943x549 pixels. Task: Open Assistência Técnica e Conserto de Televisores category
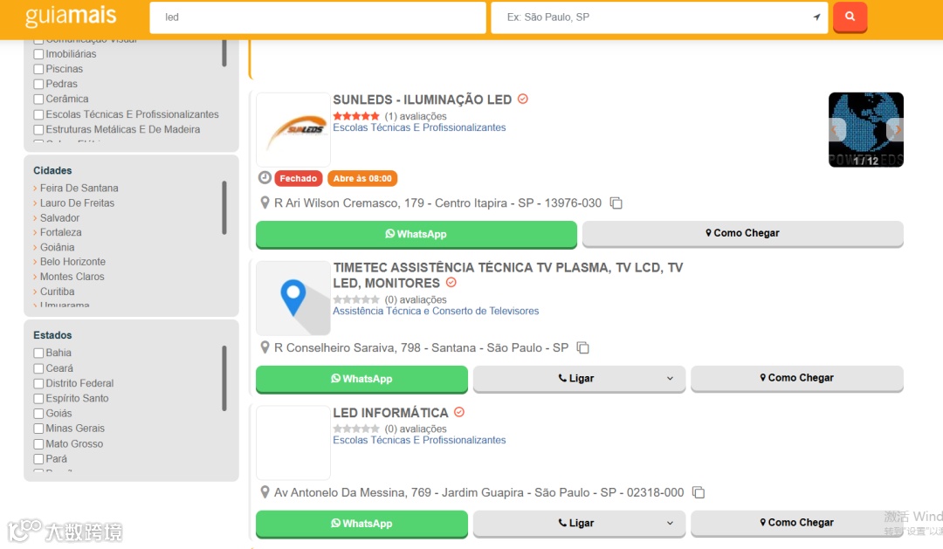click(436, 311)
